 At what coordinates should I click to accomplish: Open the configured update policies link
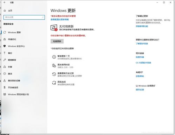(x=60, y=20)
